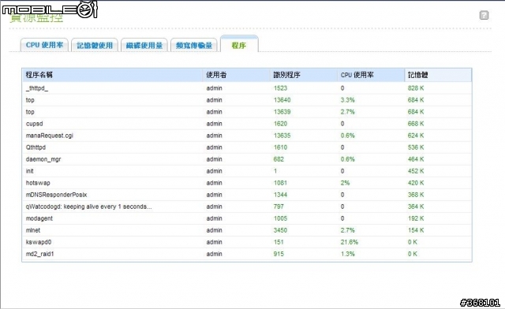The height and width of the screenshot is (309, 505).
Task: Select the Qthttpd process name
Action: pos(36,147)
